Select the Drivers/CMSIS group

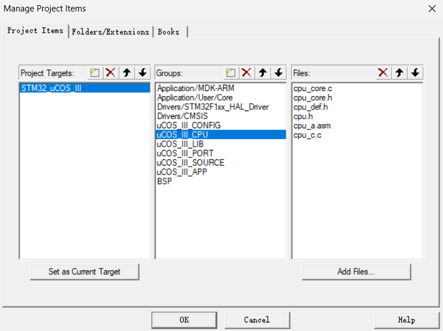[221, 116]
